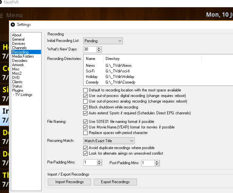Click G:\_TVdir\sci-fi directory path

click(118, 71)
